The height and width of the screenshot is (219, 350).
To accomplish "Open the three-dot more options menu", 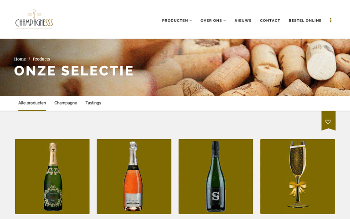I will click(330, 20).
